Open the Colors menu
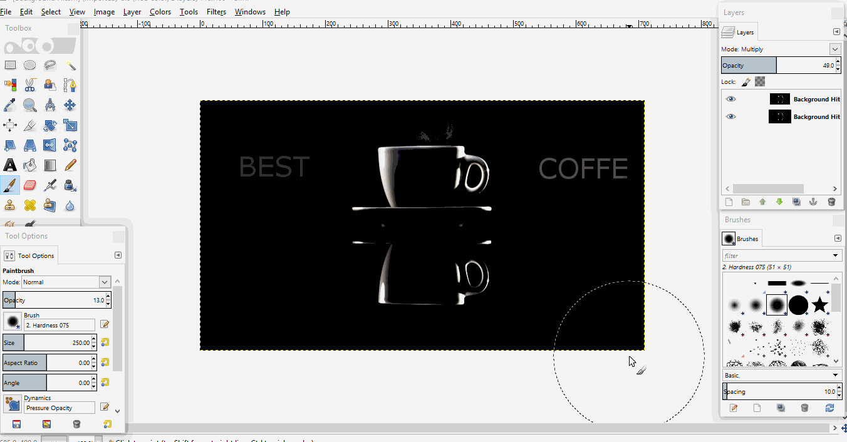 point(160,12)
